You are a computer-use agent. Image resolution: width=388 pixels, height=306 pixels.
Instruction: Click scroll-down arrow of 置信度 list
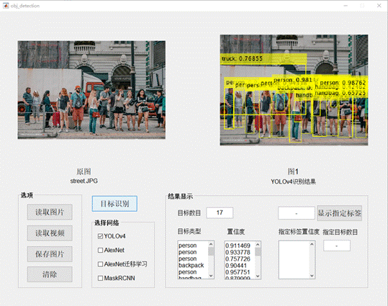click(x=258, y=276)
